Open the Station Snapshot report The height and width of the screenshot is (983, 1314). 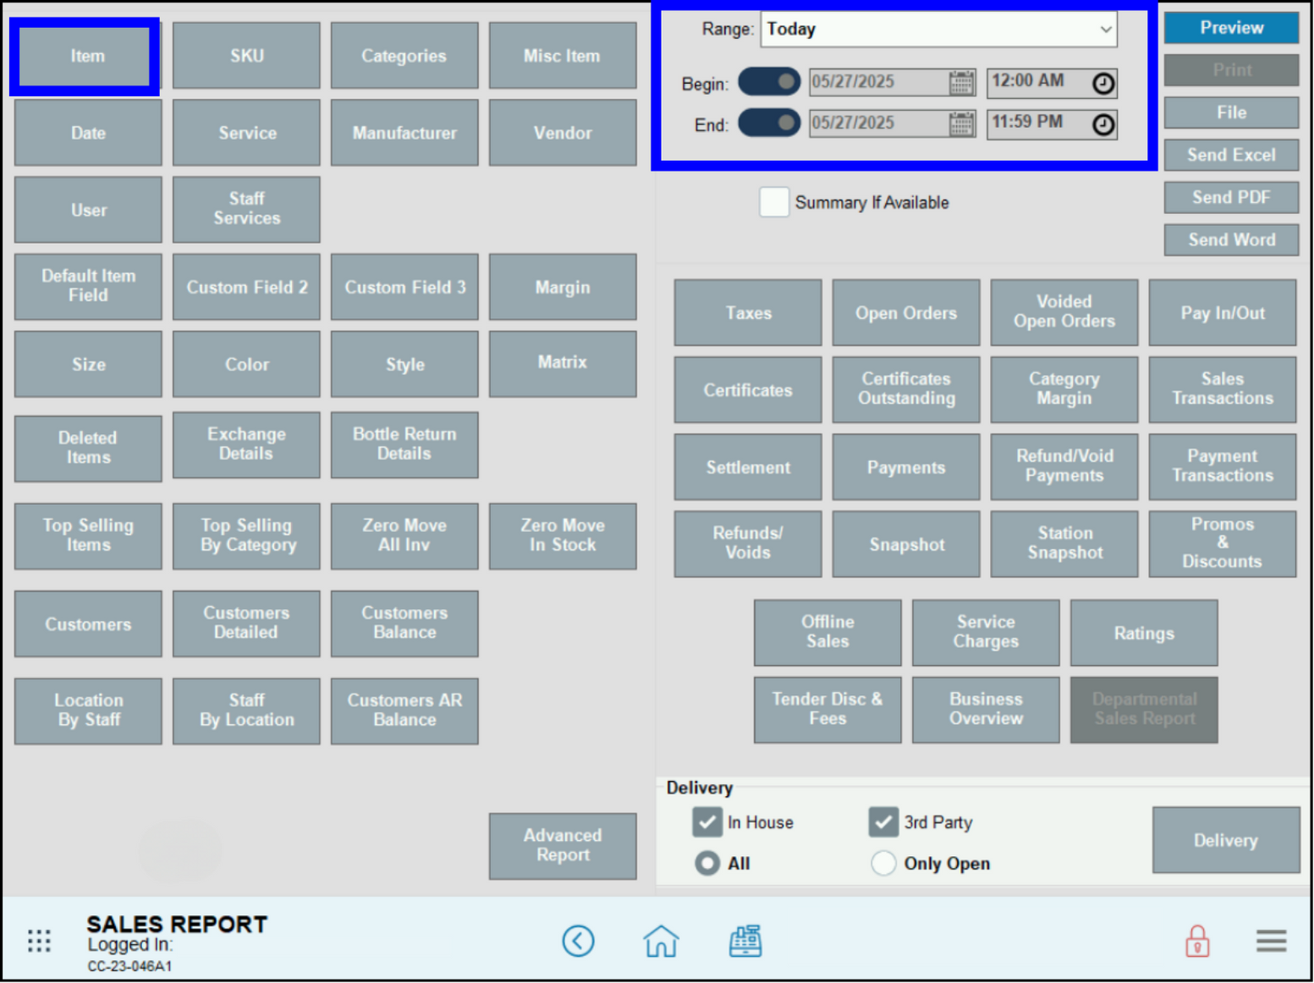pyautogui.click(x=1064, y=544)
